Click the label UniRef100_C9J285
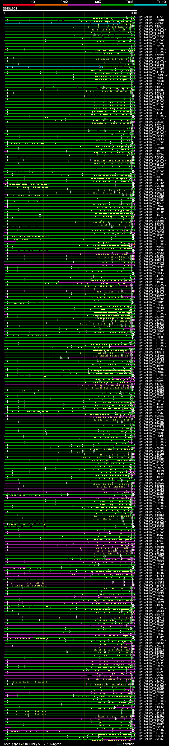Viewport: 169px width, 746px height. [x=152, y=212]
